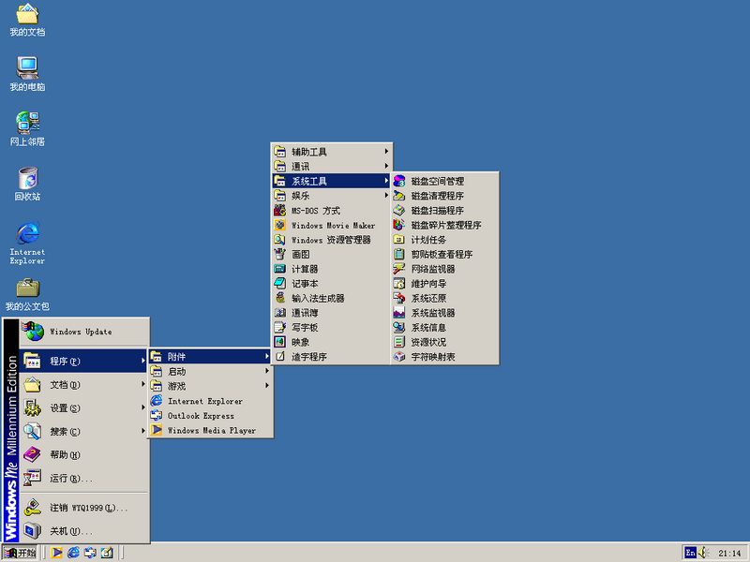The image size is (750, 562).
Task: Launch 系统监视器 system monitor
Action: tap(444, 313)
